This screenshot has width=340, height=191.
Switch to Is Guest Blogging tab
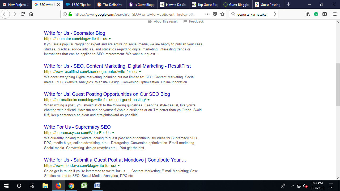142,5
